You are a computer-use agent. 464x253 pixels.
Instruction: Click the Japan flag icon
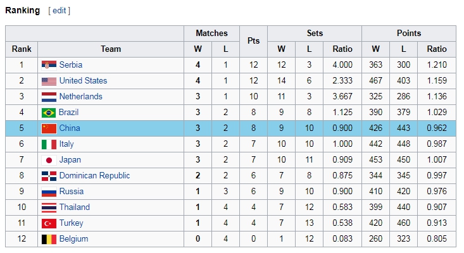pos(49,160)
